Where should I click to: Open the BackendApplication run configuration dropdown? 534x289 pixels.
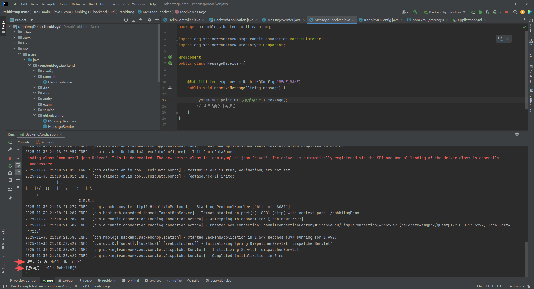(444, 12)
